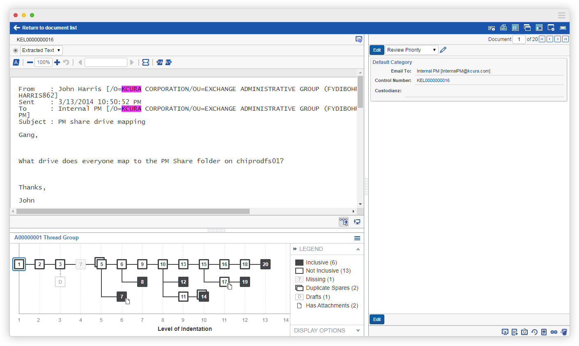Click the thread group tree icon
This screenshot has width=579, height=346.
(x=344, y=222)
